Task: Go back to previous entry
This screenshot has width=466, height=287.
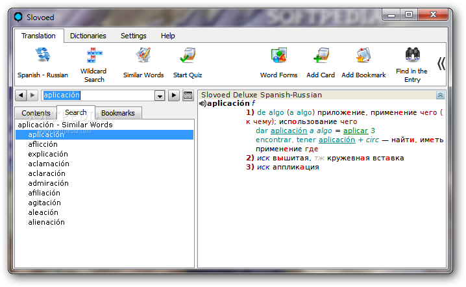Action: pyautogui.click(x=21, y=95)
